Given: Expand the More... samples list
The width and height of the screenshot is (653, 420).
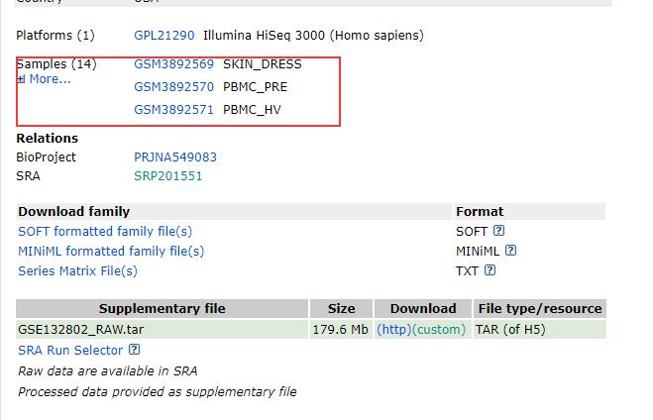Looking at the screenshot, I should click(x=50, y=79).
